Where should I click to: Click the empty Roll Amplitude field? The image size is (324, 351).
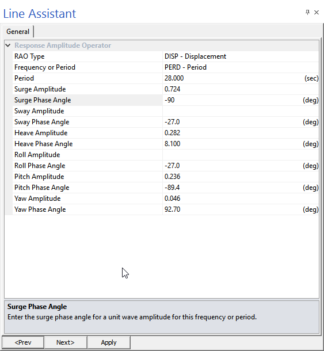[241, 155]
